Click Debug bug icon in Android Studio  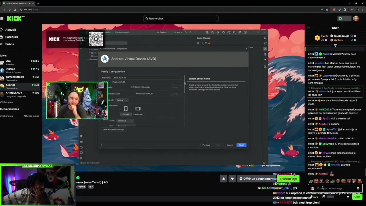190,32
